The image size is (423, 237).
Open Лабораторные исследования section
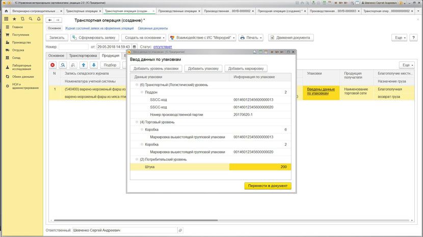[x=22, y=67]
